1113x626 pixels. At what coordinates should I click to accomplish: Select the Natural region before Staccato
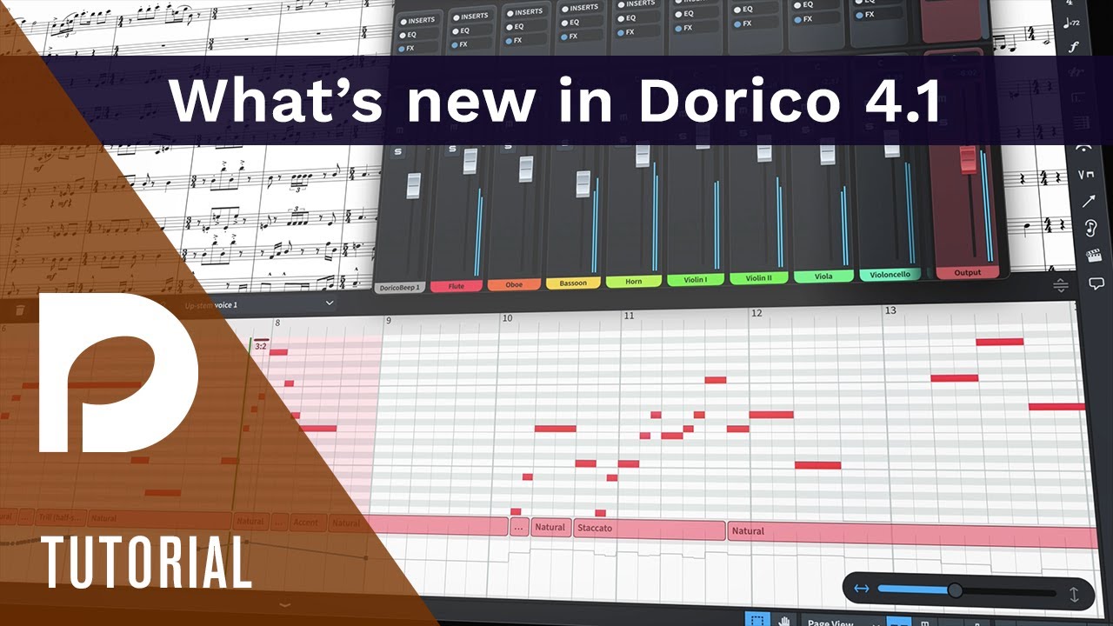550,527
